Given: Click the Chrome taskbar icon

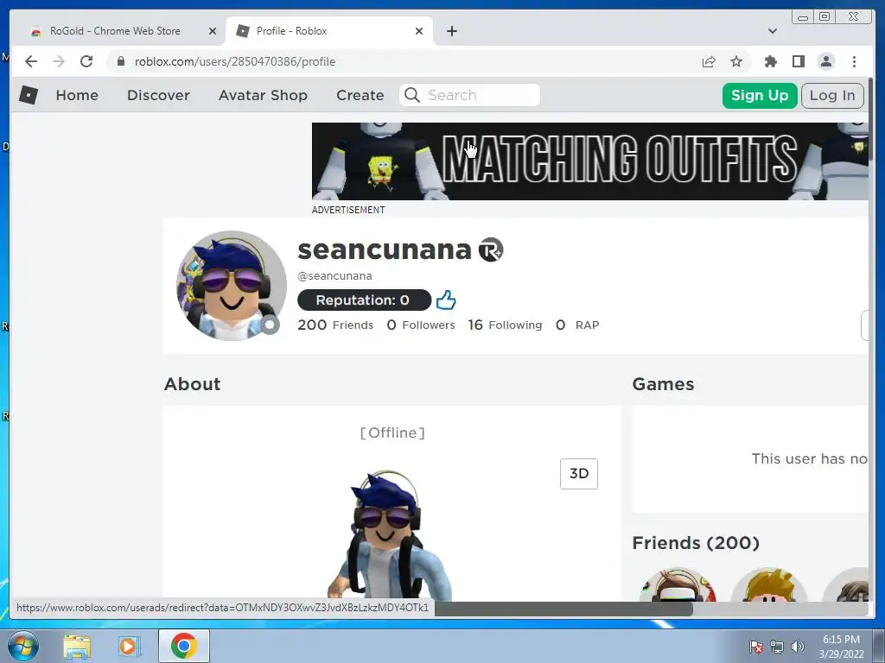Looking at the screenshot, I should tap(183, 646).
